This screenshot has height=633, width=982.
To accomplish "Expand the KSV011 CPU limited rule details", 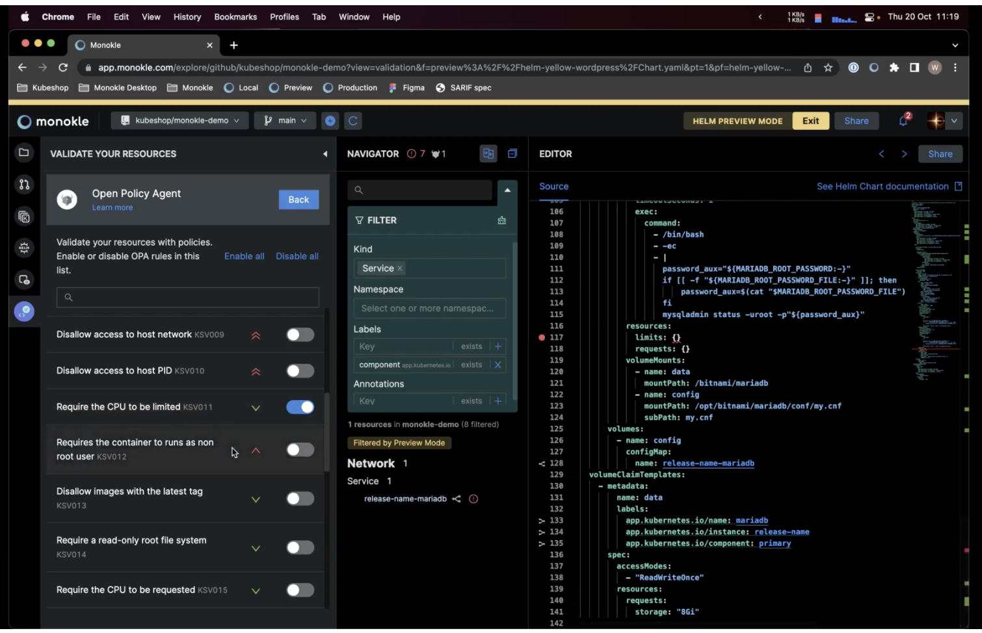I will pyautogui.click(x=256, y=408).
